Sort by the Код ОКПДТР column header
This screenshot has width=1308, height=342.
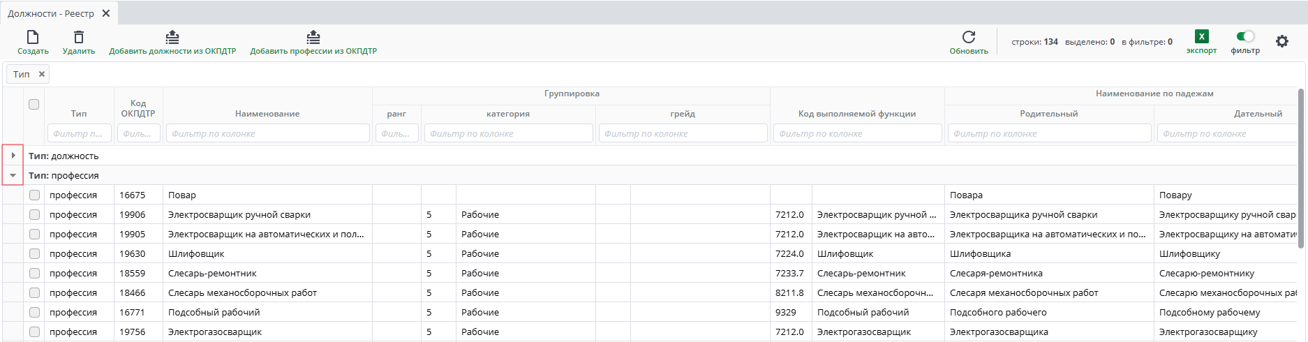point(138,108)
